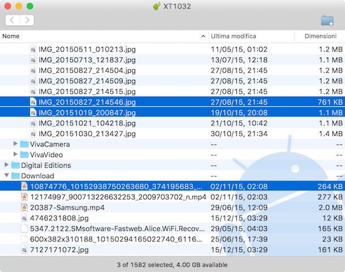The height and width of the screenshot is (272, 345).
Task: Sort the list by the Nome column
Action: click(x=11, y=36)
